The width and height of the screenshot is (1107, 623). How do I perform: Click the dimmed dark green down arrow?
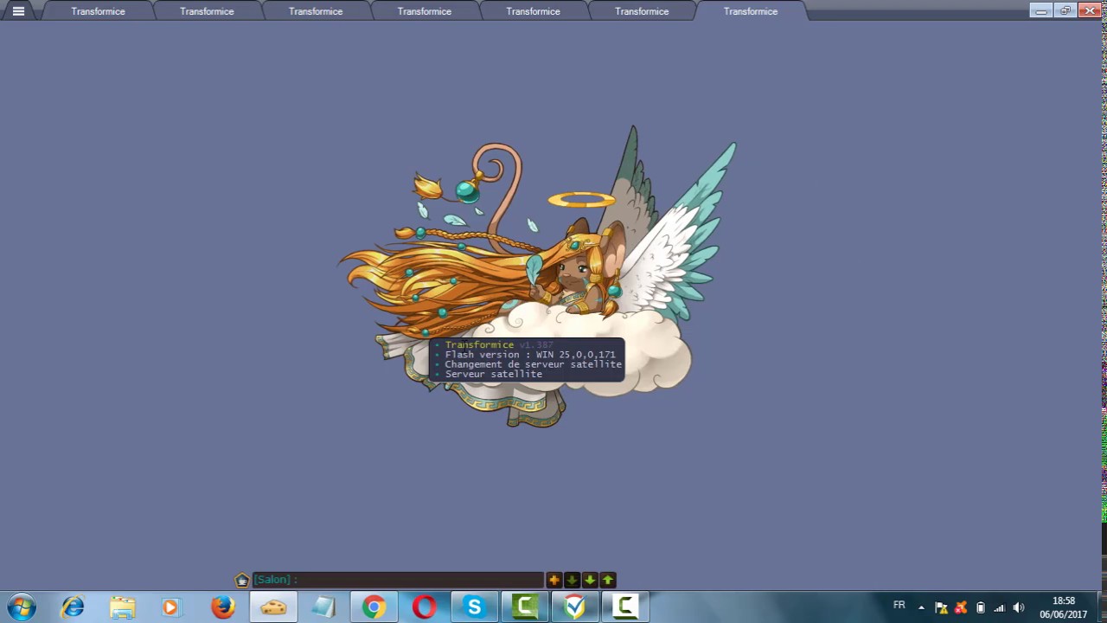[x=572, y=580]
